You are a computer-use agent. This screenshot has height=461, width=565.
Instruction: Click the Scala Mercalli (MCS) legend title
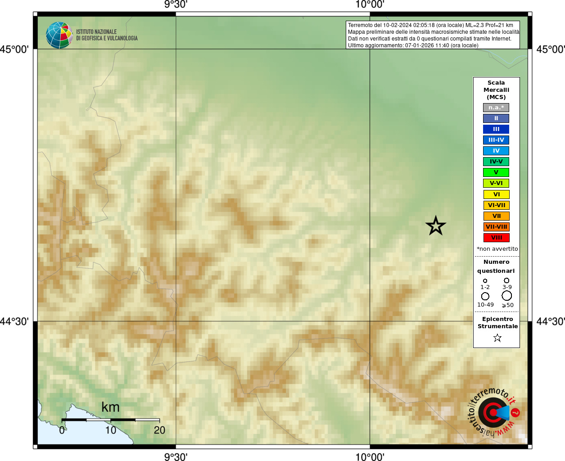tap(496, 90)
